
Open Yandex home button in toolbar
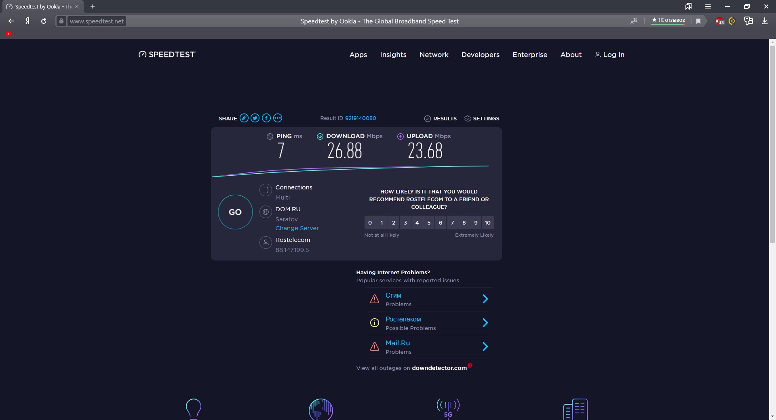(27, 21)
